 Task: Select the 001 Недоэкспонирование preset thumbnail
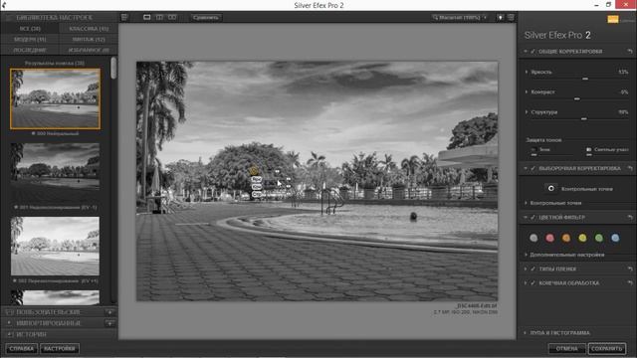pyautogui.click(x=56, y=172)
